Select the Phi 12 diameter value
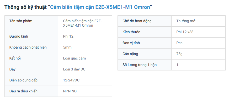229x101 pixels. pos(68,36)
